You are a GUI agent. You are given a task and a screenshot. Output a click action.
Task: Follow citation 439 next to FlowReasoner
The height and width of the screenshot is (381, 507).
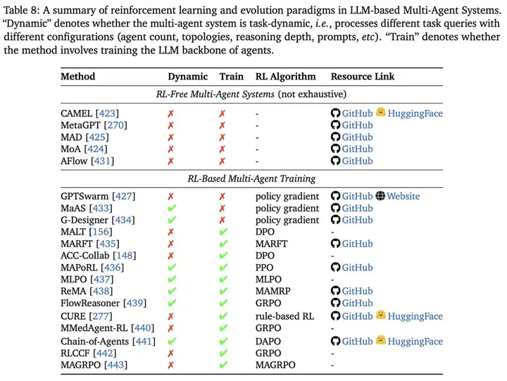[x=134, y=303]
